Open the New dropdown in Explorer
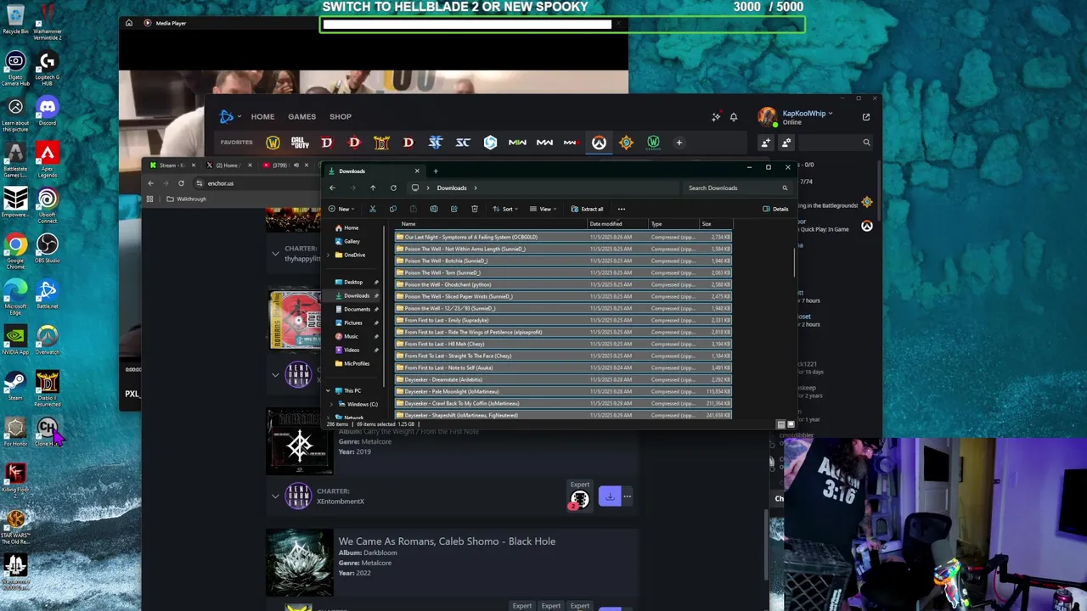The width and height of the screenshot is (1087, 611). (341, 209)
